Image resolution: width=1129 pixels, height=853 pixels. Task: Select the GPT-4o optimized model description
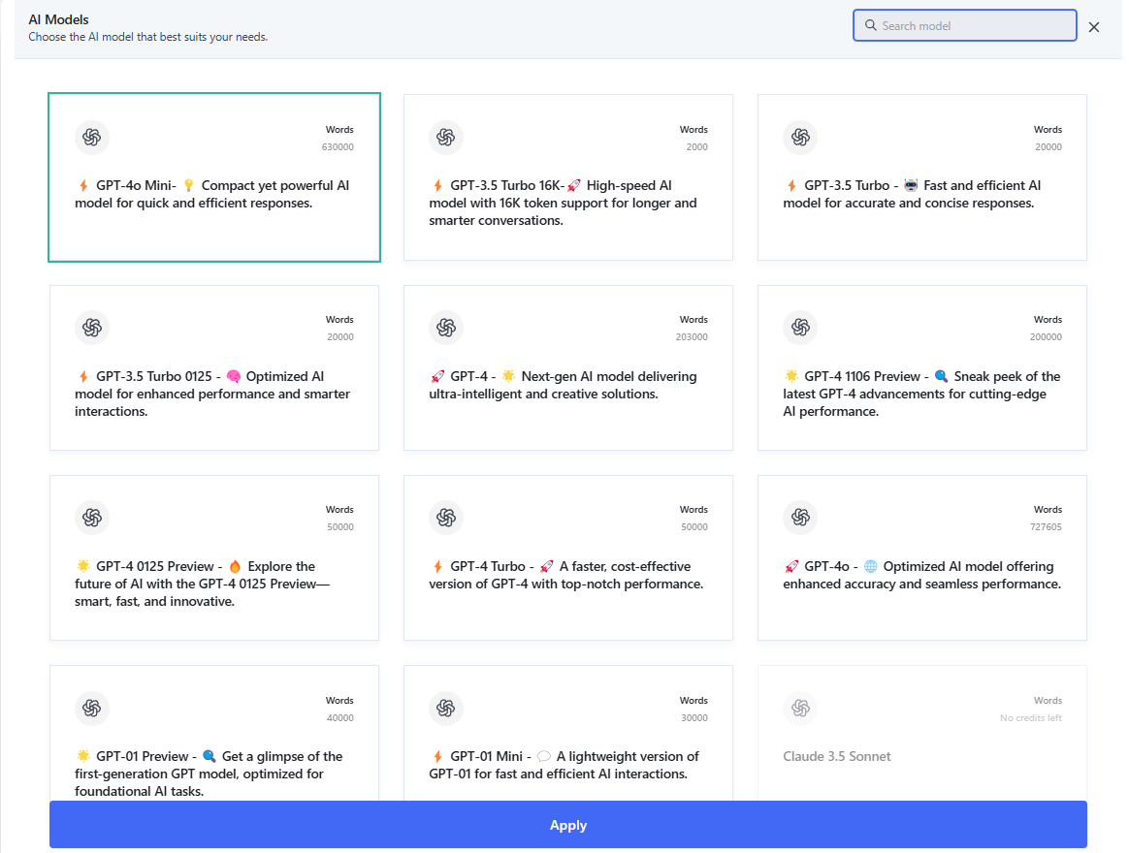pyautogui.click(x=922, y=575)
